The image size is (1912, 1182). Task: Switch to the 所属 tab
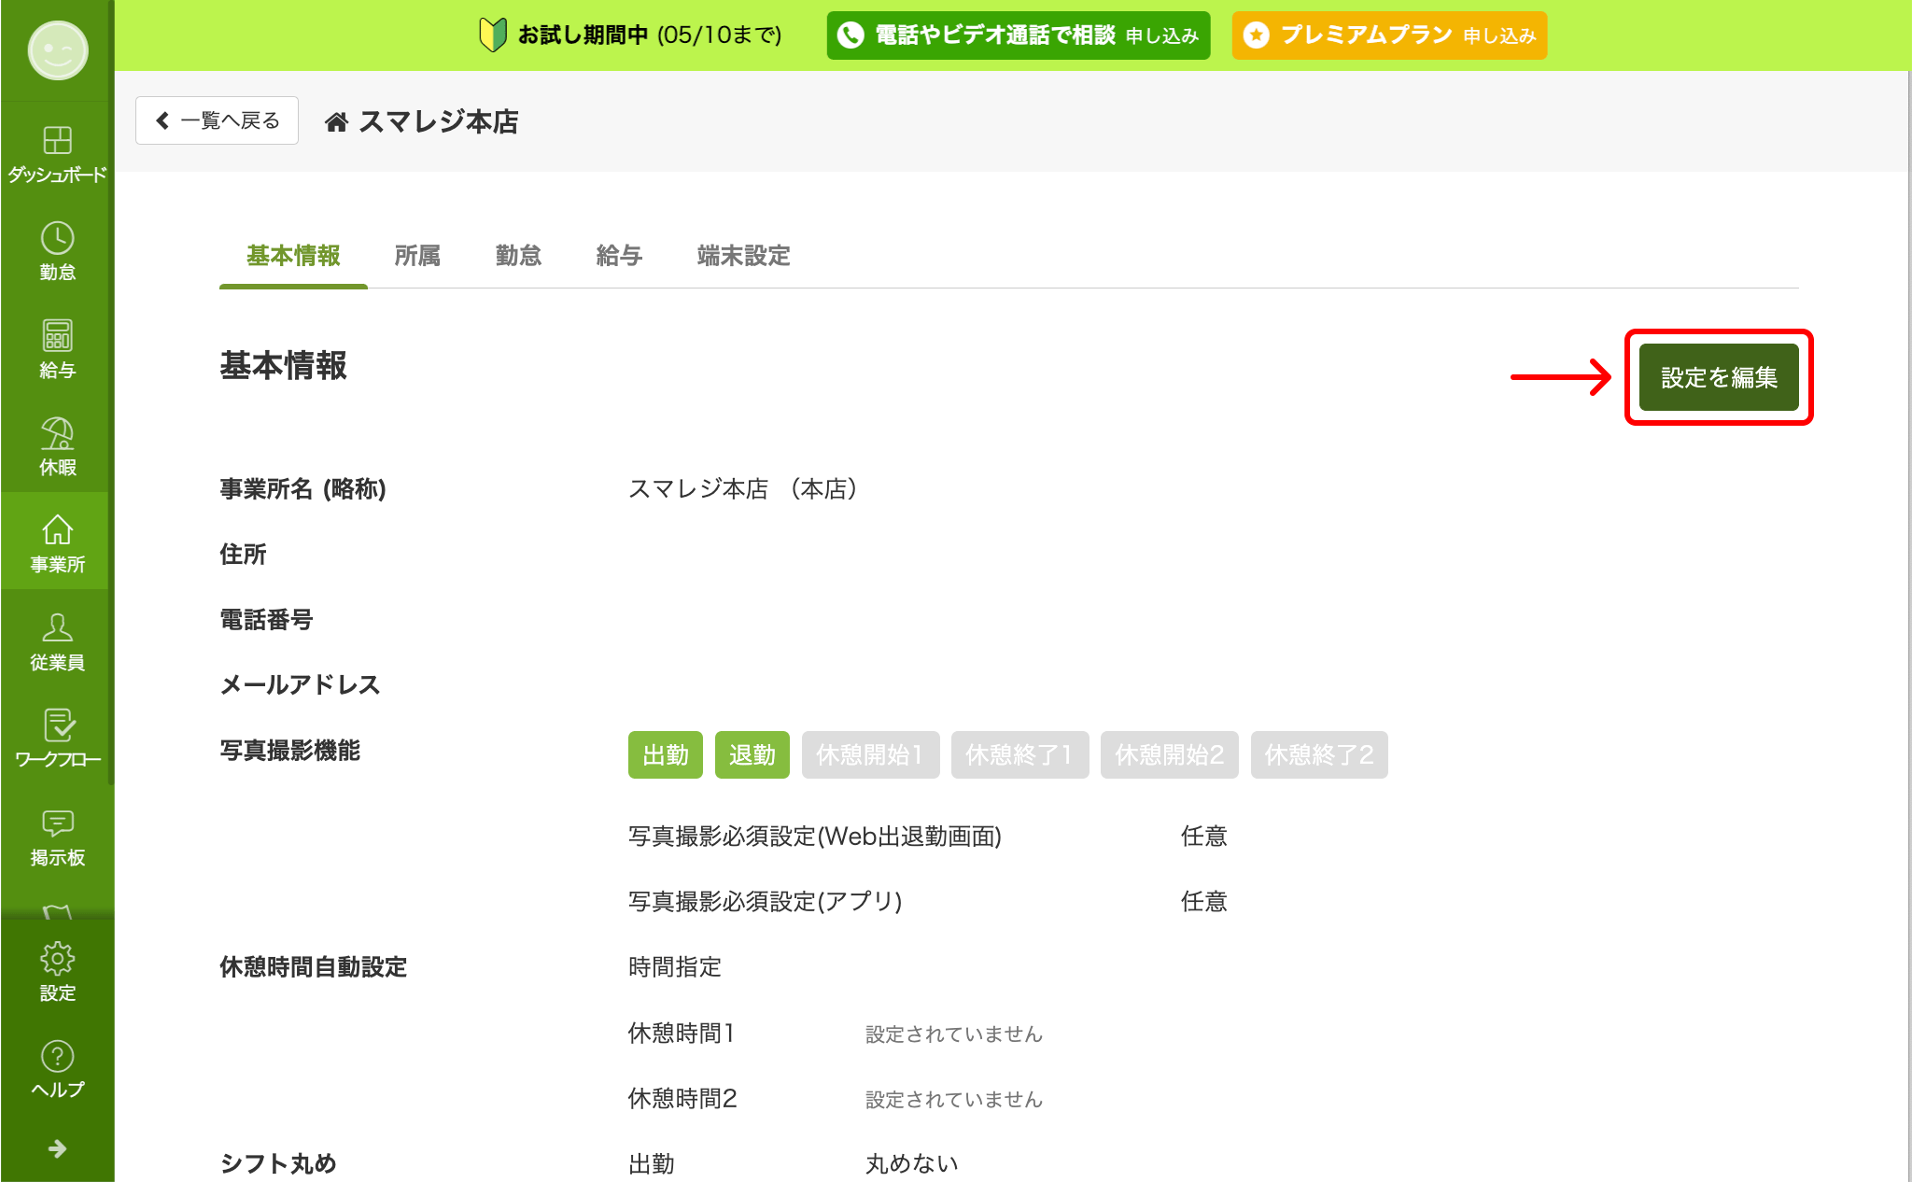[x=416, y=256]
